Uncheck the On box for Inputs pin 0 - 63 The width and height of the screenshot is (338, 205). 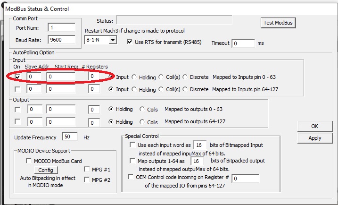pos(17,77)
